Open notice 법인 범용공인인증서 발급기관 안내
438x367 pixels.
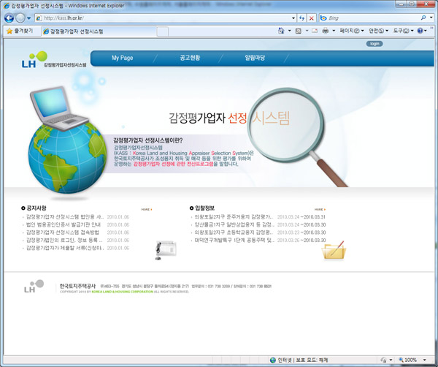64,224
